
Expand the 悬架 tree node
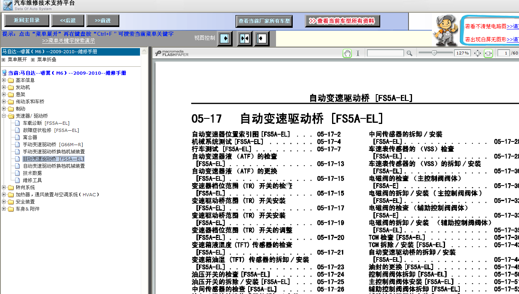pyautogui.click(x=4, y=95)
